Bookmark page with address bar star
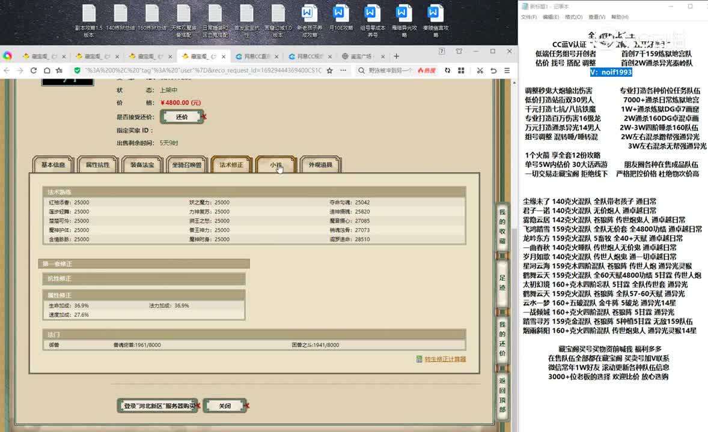 coord(329,70)
